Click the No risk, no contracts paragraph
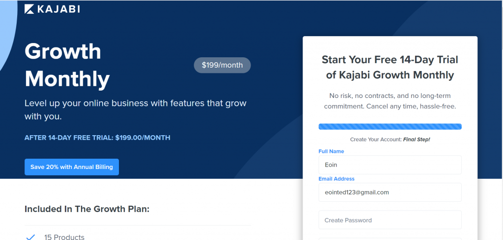The width and height of the screenshot is (503, 240). 390,101
